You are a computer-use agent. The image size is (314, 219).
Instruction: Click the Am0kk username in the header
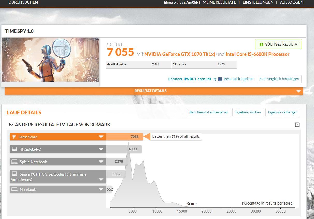[192, 2]
